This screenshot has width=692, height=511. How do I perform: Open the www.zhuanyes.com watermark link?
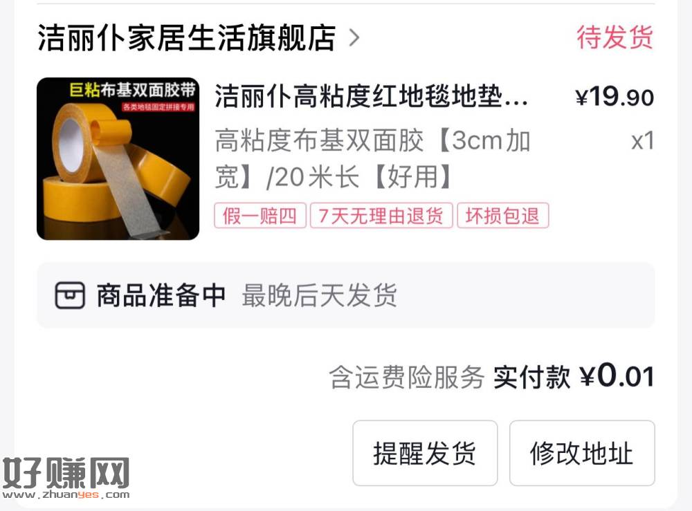coord(66,494)
